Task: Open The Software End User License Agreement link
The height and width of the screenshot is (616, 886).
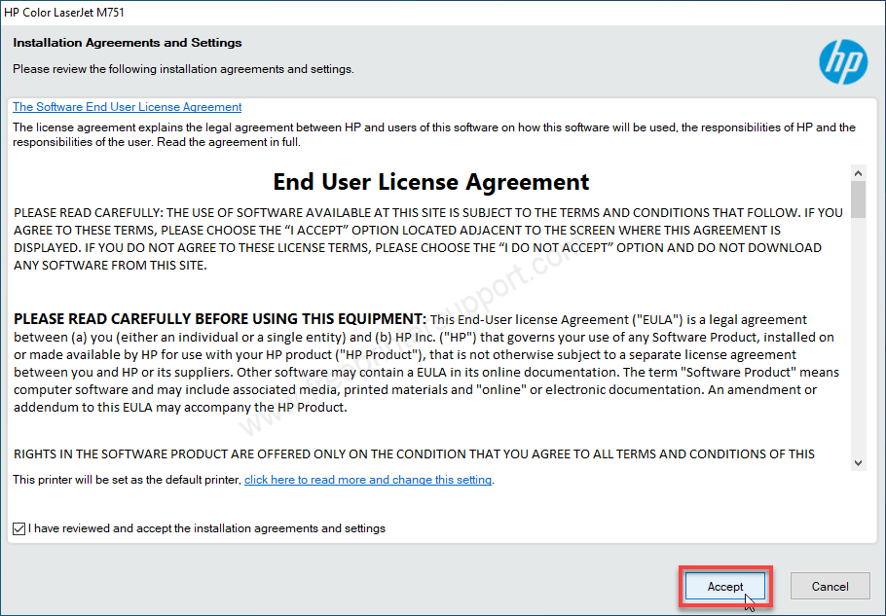Action: click(127, 107)
